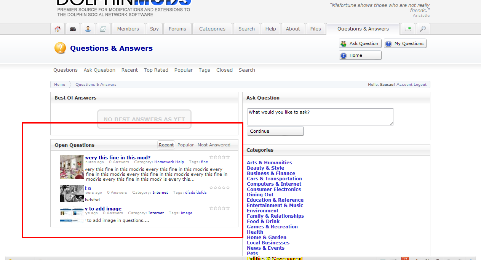
Task: Rate the first question using stars
Action: pyautogui.click(x=220, y=157)
